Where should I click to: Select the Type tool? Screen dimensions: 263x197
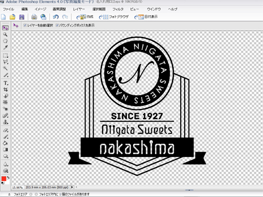[5, 83]
